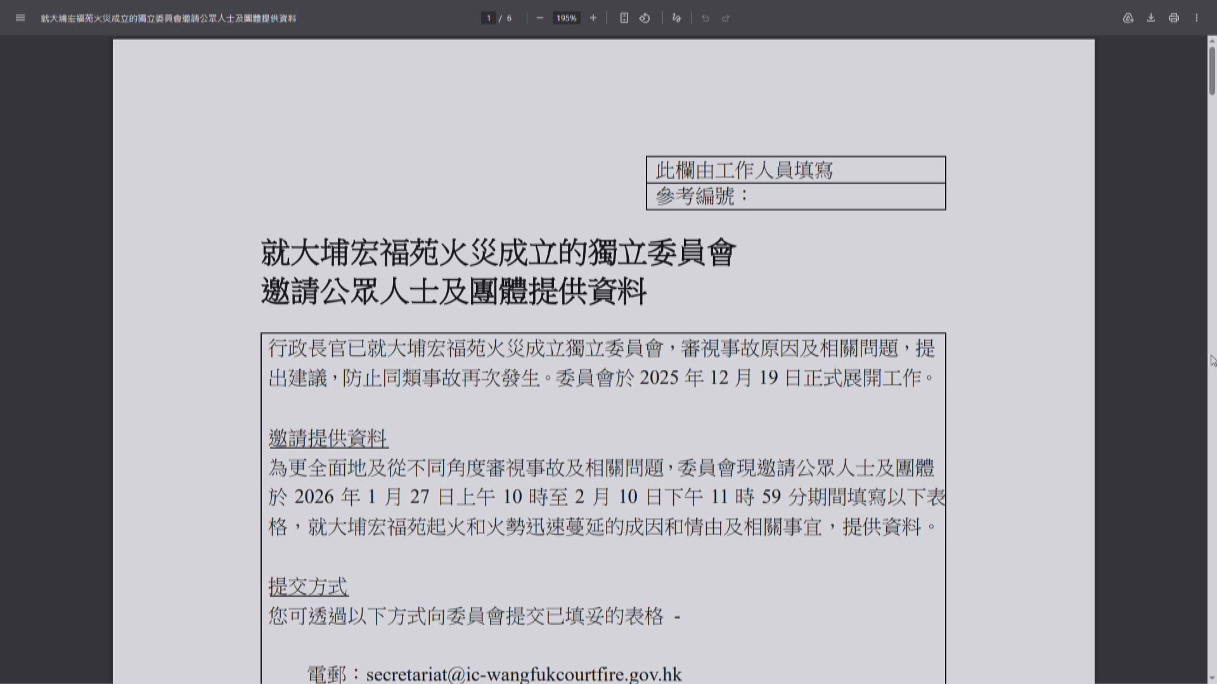The height and width of the screenshot is (684, 1217).
Task: Click the 195% zoom level field
Action: coord(567,18)
